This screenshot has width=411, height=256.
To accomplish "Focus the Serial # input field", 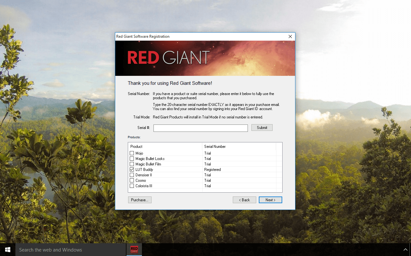I will point(201,128).
